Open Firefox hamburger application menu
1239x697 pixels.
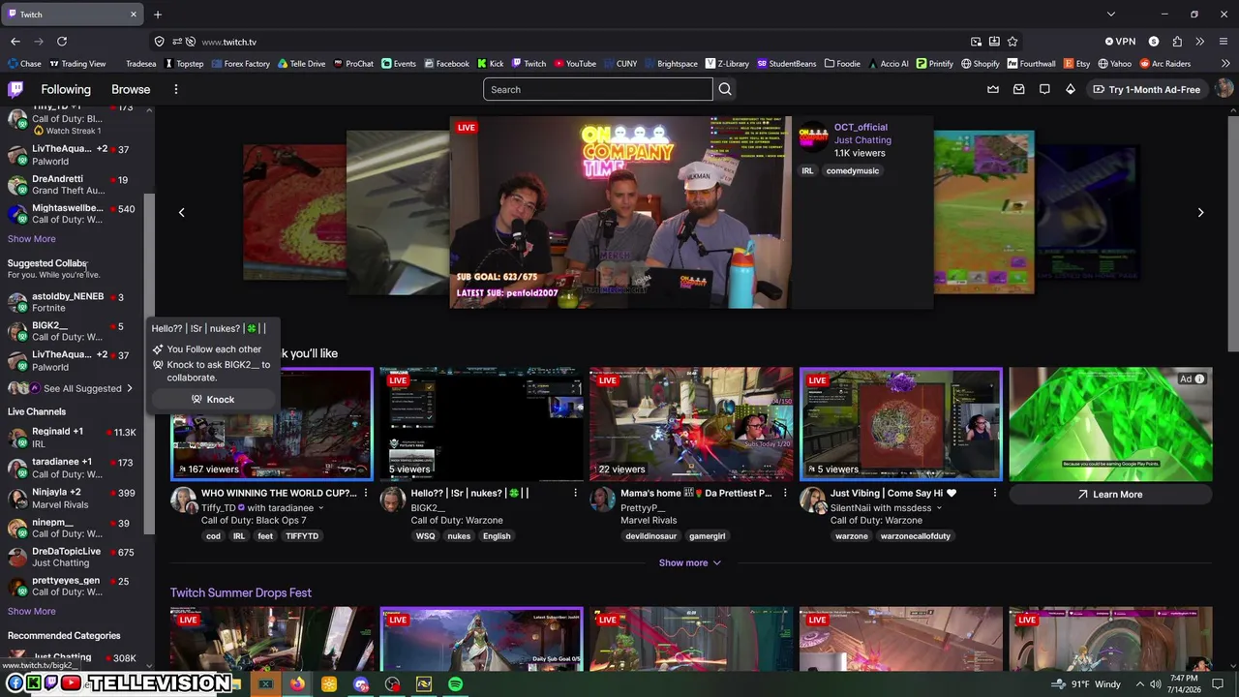pos(1224,42)
